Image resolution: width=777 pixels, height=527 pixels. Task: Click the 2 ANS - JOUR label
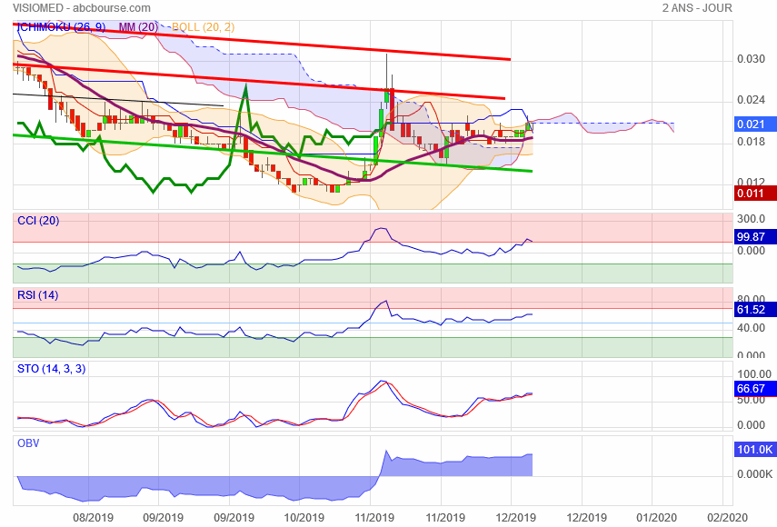pos(697,8)
